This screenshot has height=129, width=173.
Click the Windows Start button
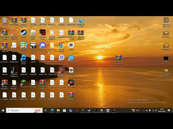[3, 110]
